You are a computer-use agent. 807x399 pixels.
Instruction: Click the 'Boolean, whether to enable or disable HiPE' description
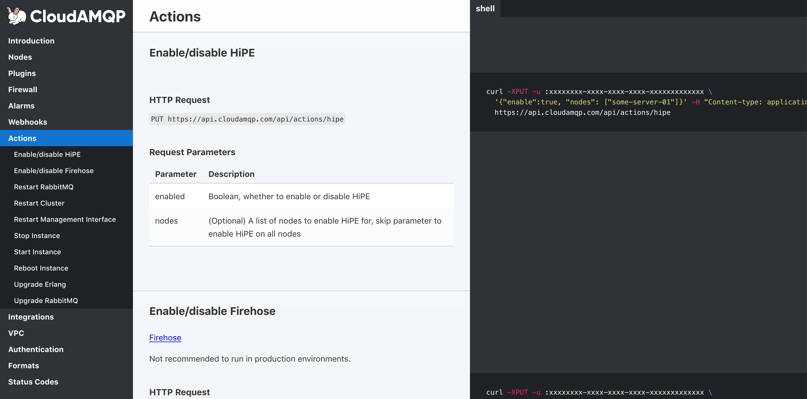tap(289, 197)
